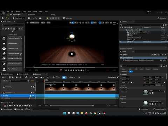Click the Sequencer curve editor icon
This screenshot has height=126, width=168.
79,77
